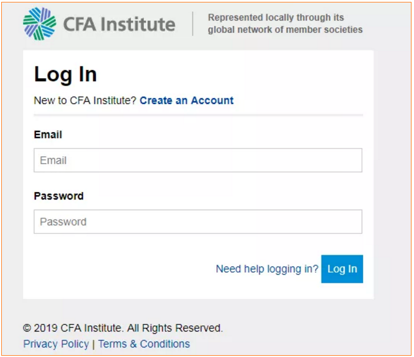Click the CFA Institute starburst logo icon
Image resolution: width=414 pixels, height=357 pixels.
tap(39, 24)
